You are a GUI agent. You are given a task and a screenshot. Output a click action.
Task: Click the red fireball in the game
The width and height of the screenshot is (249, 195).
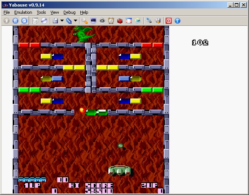pyautogui.click(x=82, y=110)
